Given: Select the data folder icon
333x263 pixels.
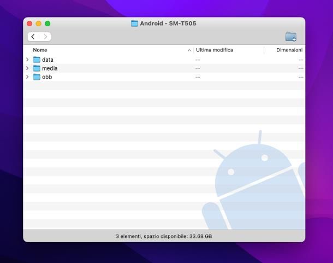Looking at the screenshot, I should (x=37, y=60).
